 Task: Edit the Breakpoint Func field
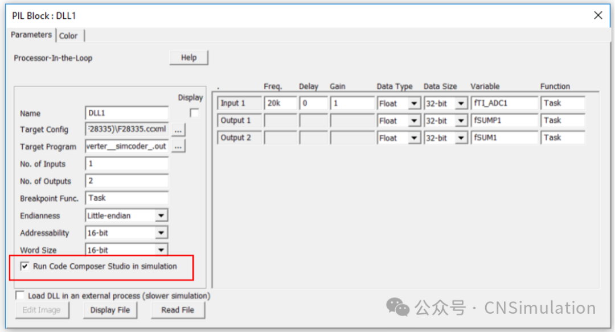point(126,198)
